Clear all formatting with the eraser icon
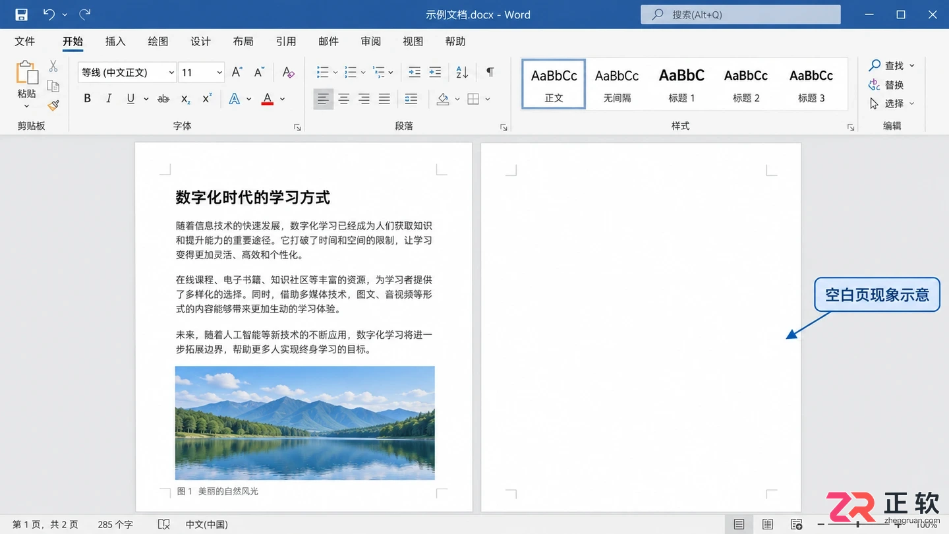 [288, 72]
